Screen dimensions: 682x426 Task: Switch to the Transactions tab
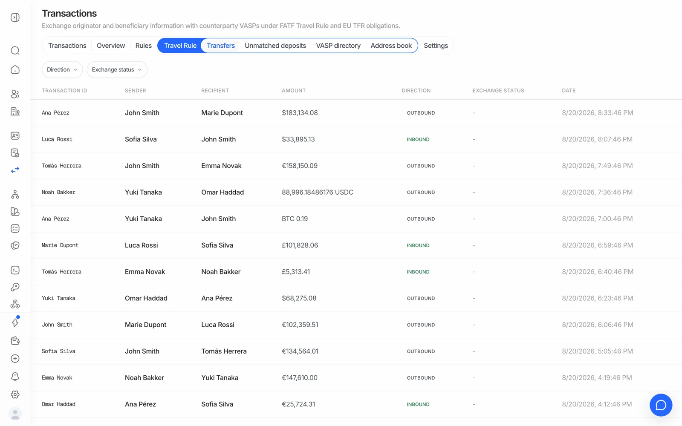click(x=67, y=46)
